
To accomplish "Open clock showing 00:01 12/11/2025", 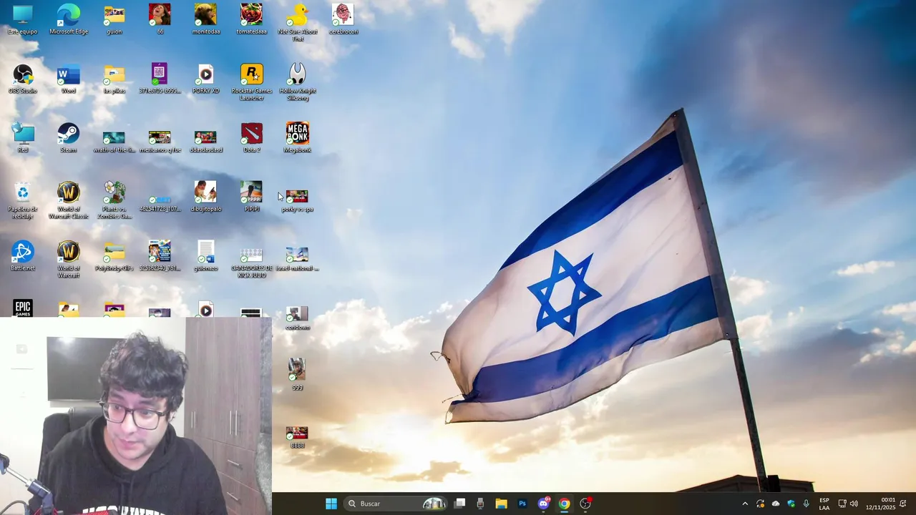I will [x=880, y=504].
